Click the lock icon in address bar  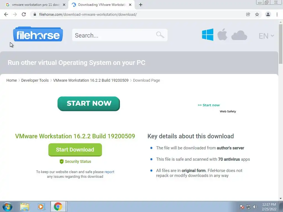(35, 14)
